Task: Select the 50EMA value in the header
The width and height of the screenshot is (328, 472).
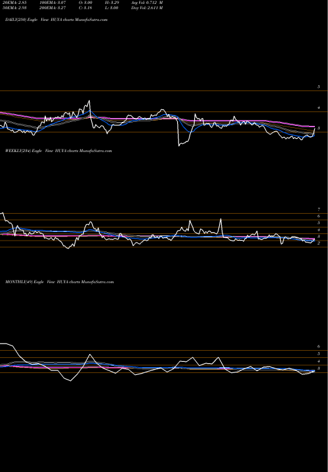Action: click(15, 8)
